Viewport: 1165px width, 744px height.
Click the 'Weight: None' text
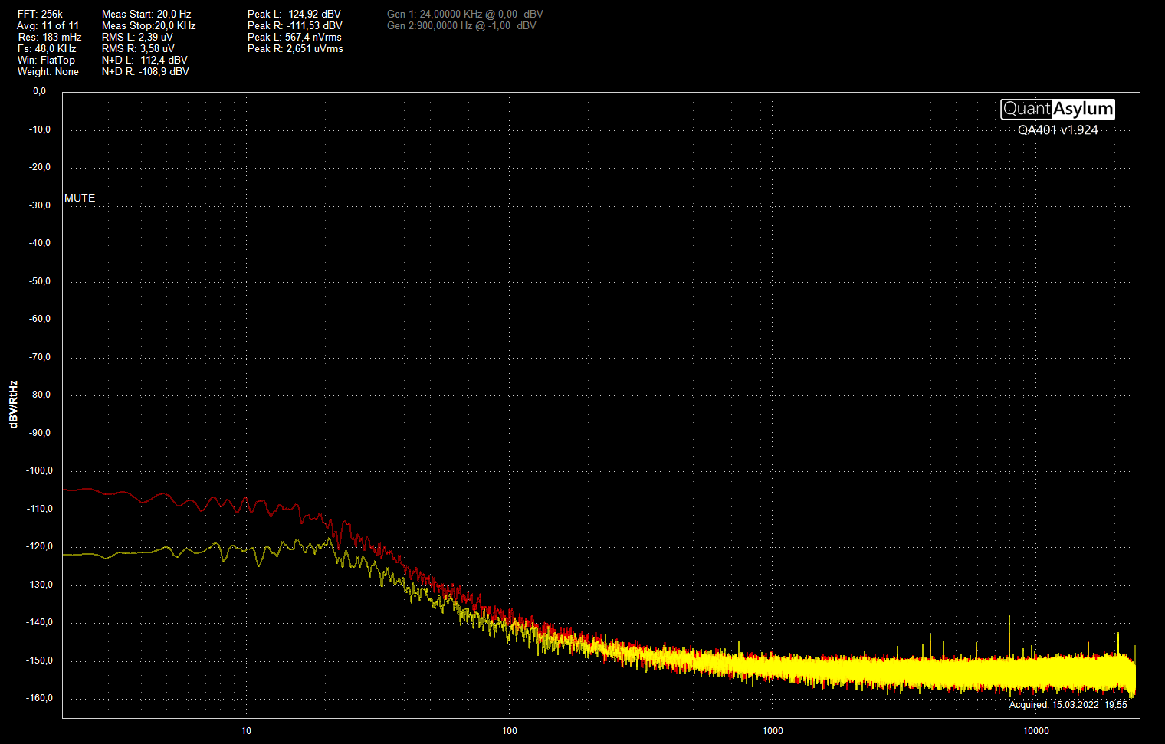(x=48, y=71)
